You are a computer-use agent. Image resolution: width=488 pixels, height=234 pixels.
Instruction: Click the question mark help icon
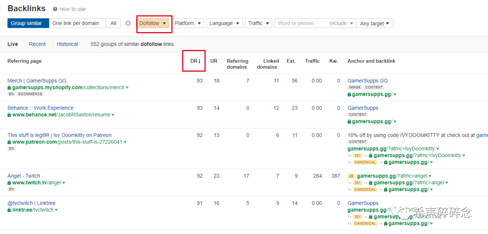(x=55, y=9)
